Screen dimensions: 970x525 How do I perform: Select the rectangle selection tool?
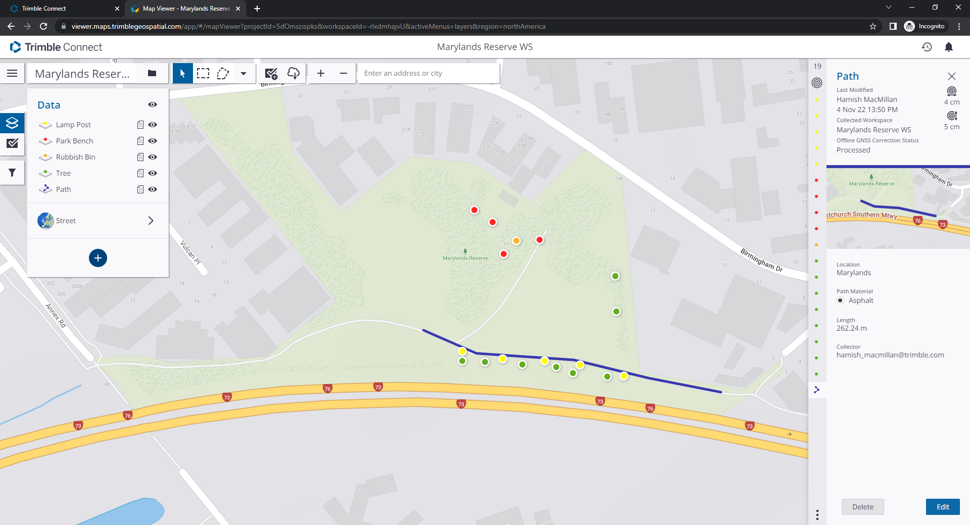203,73
